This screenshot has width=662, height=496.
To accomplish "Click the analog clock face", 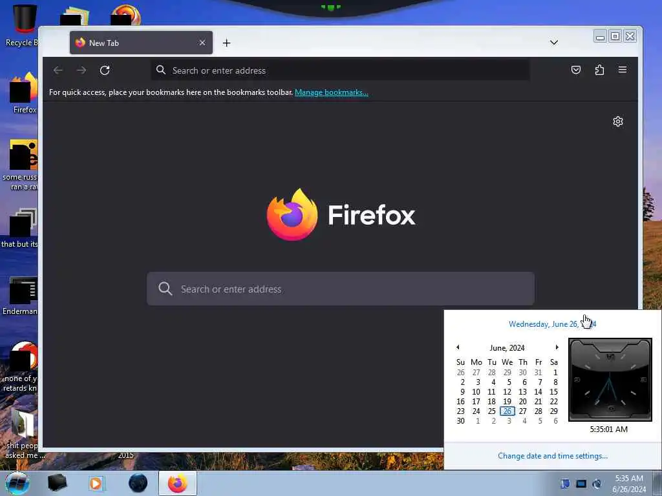I will (x=610, y=380).
